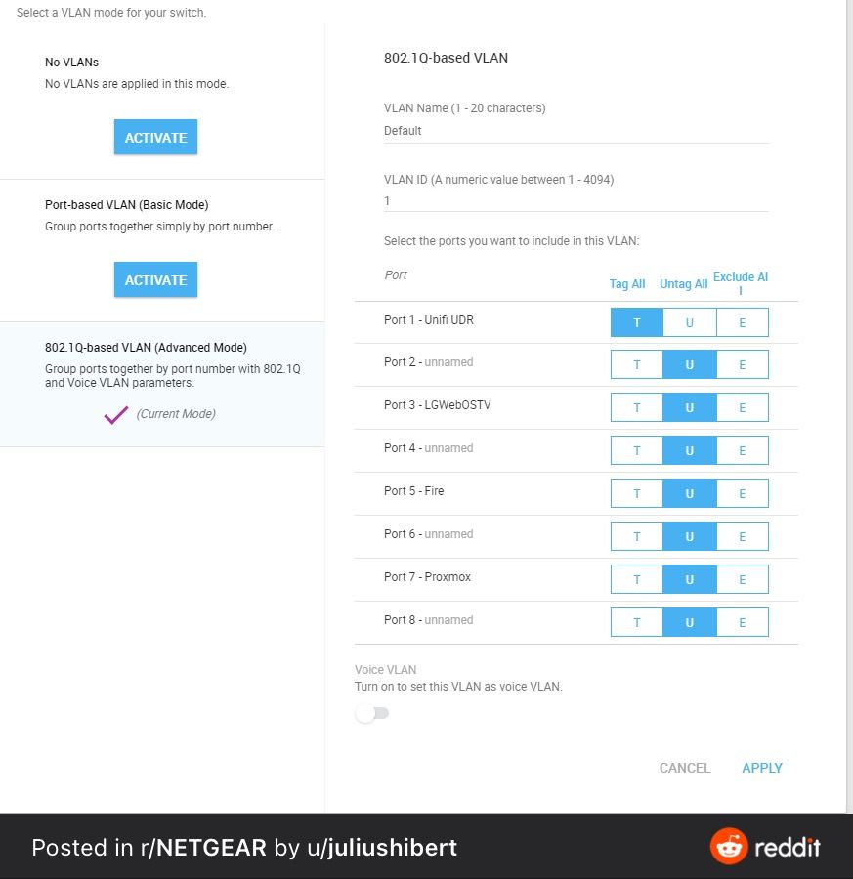
Task: Click the Reddit logo icon
Action: tap(728, 847)
